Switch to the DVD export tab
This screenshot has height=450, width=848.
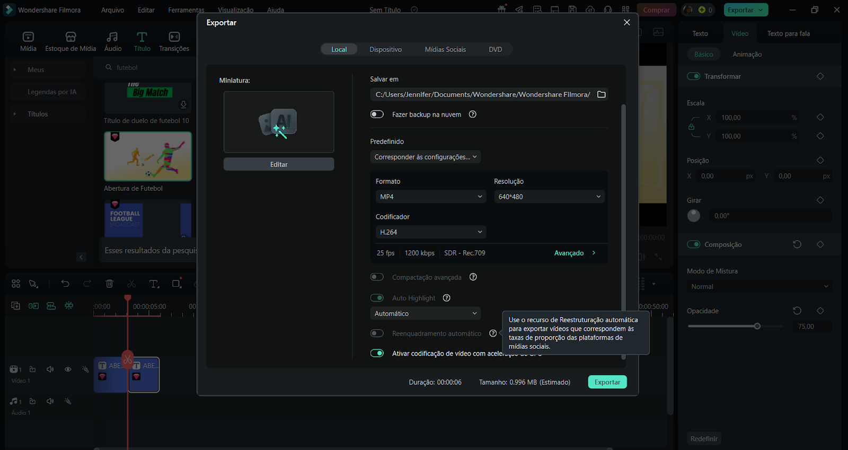coord(495,49)
